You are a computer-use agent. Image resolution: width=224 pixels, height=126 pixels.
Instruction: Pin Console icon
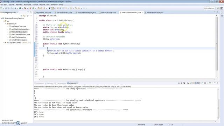pyautogui.click(x=202, y=83)
